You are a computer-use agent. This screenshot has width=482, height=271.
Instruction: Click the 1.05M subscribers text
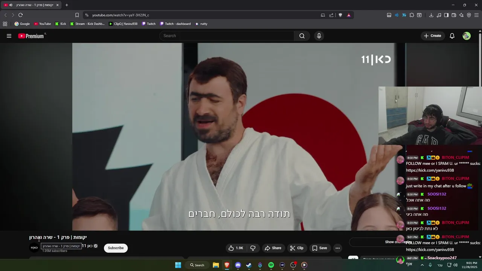(x=55, y=251)
